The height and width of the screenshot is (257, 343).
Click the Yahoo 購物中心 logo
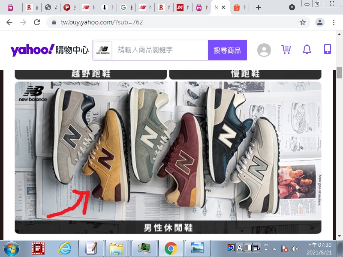pos(49,50)
